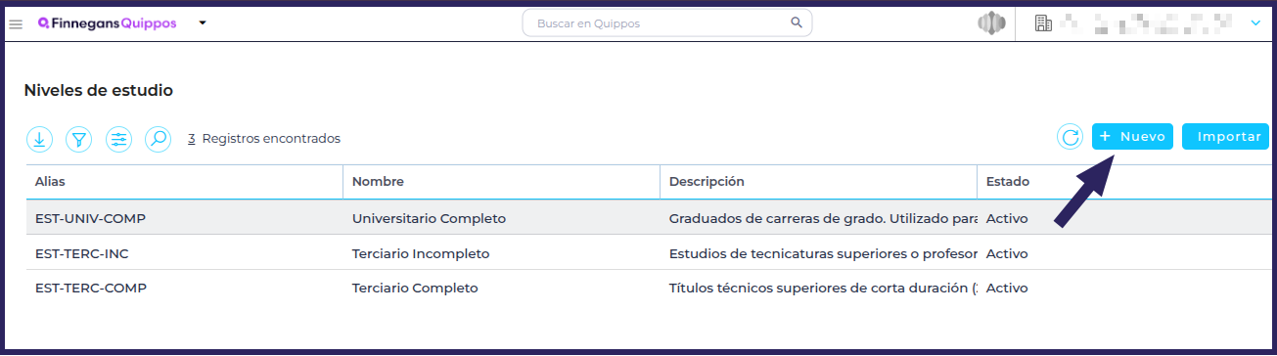Screen dimensions: 1277x356
Task: Click the Importar button
Action: coord(1225,137)
